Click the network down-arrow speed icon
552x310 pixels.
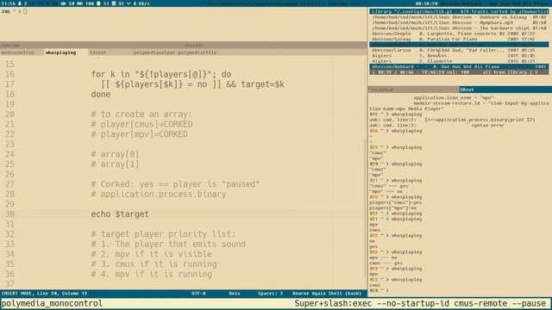129,3
